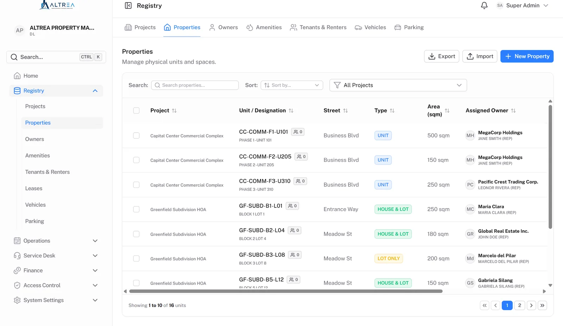Switch to the Vehicles tab
This screenshot has height=326, width=563.
tap(370, 27)
